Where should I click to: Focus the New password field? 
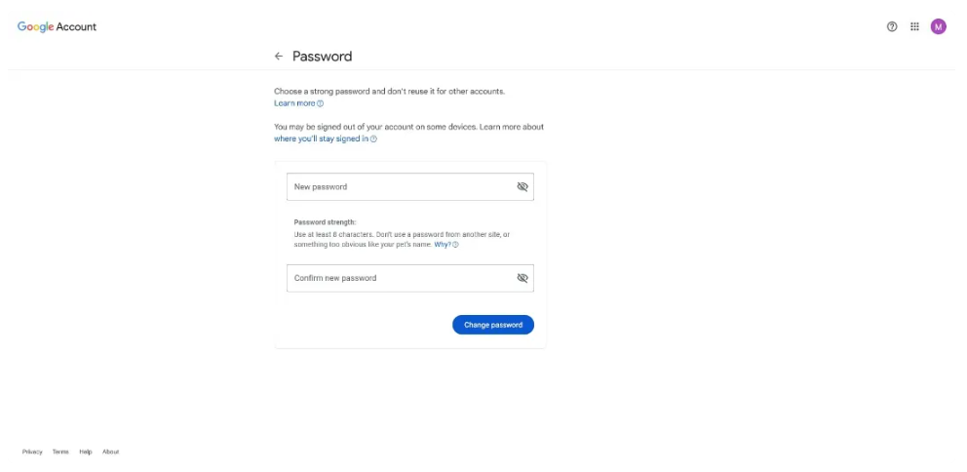410,187
